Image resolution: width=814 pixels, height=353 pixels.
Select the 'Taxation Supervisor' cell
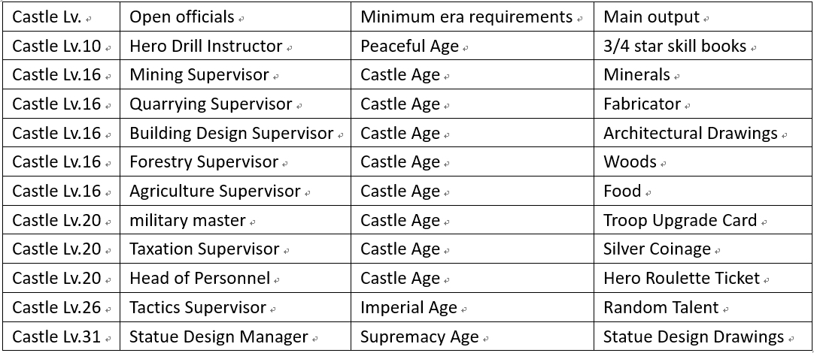point(205,249)
